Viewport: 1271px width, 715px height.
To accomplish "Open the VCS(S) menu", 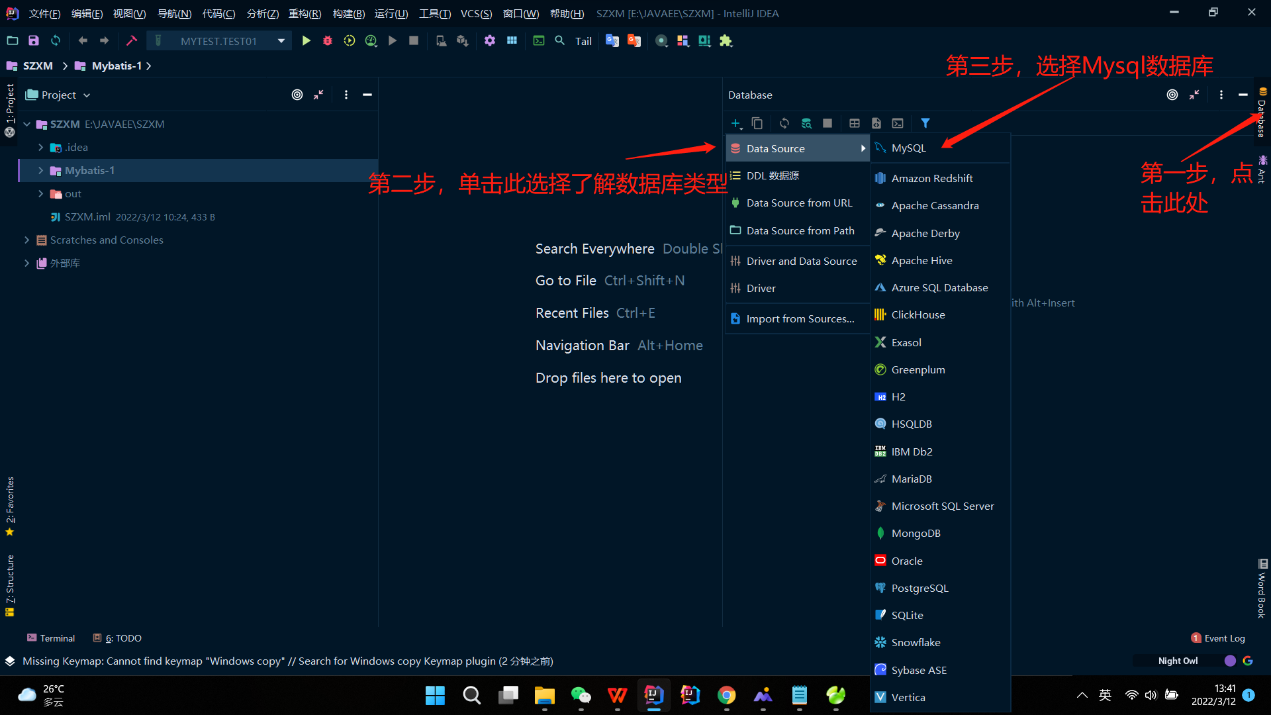I will pos(477,13).
